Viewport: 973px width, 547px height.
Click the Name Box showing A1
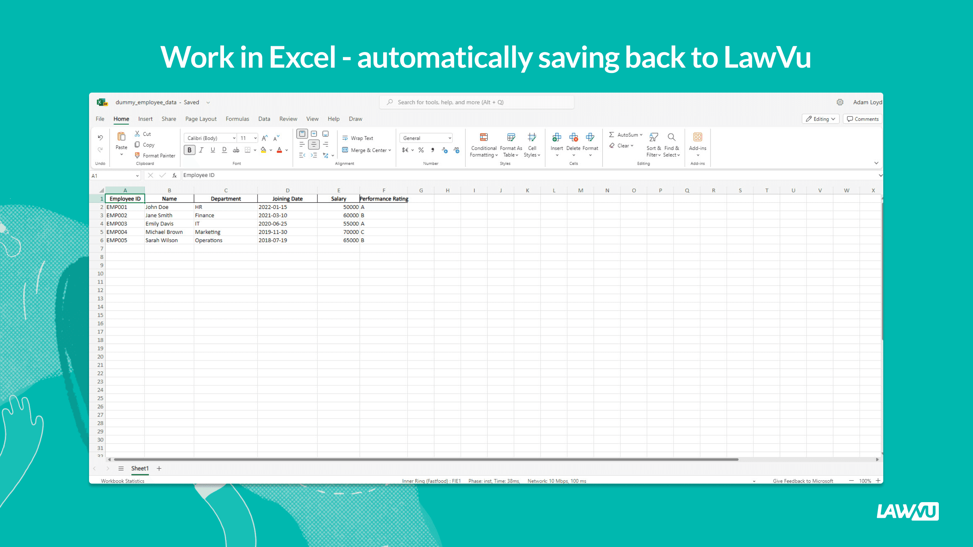pos(115,176)
